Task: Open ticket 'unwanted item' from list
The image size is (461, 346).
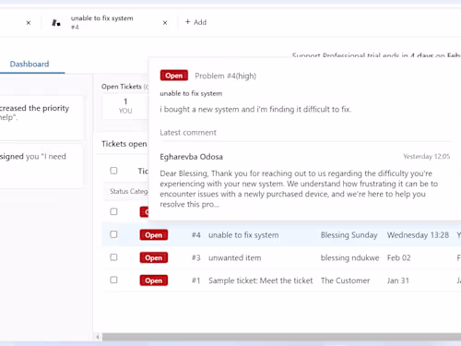Action: 235,257
